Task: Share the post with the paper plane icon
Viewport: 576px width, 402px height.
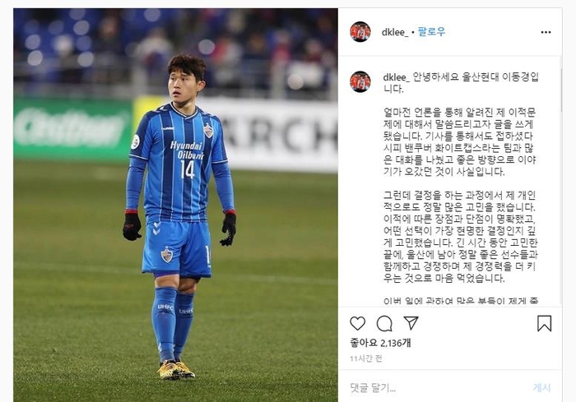Action: (x=411, y=323)
